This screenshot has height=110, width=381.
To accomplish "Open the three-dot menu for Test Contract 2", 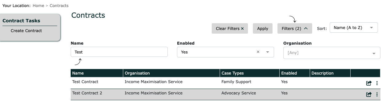I will (x=377, y=94).
